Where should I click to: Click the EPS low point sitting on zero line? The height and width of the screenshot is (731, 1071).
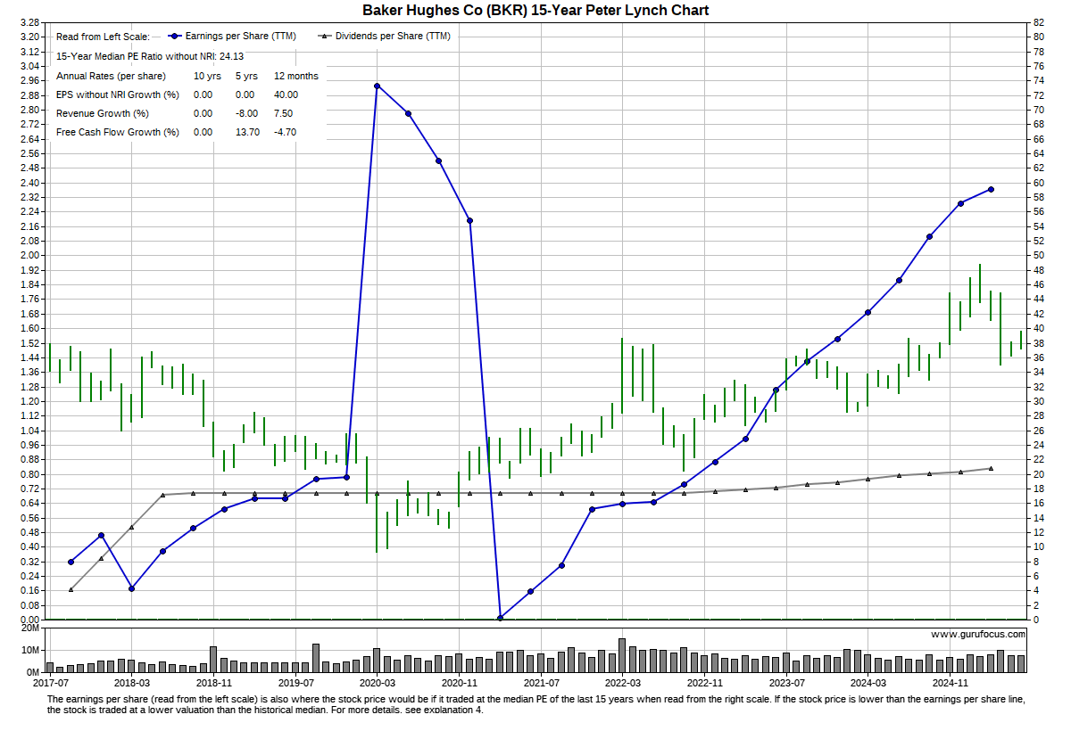[x=500, y=618]
